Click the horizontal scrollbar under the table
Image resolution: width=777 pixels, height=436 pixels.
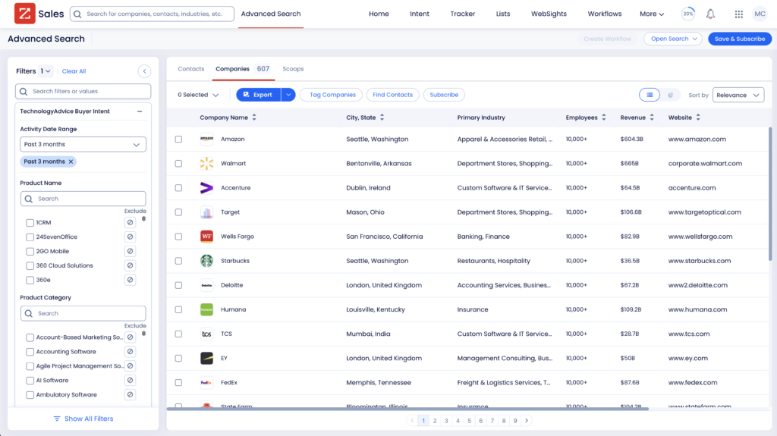tap(407, 409)
